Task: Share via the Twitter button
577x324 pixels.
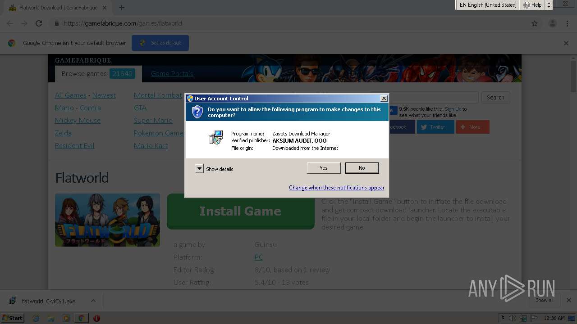Action: [x=435, y=127]
